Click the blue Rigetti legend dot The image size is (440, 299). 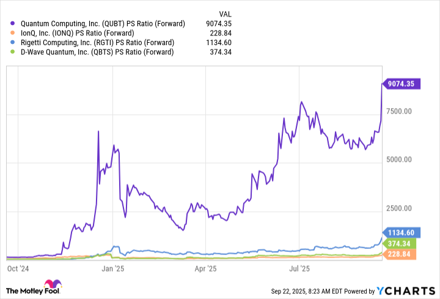click(x=13, y=43)
